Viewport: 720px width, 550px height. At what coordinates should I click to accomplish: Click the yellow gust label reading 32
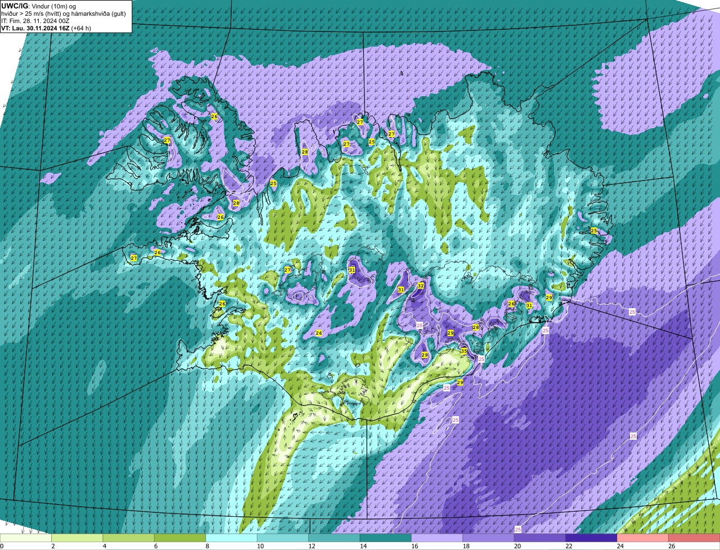click(421, 286)
